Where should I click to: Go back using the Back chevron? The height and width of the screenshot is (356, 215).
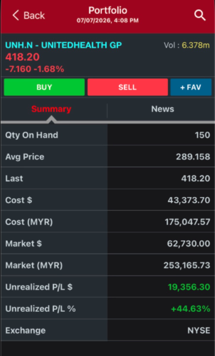pyautogui.click(x=29, y=15)
